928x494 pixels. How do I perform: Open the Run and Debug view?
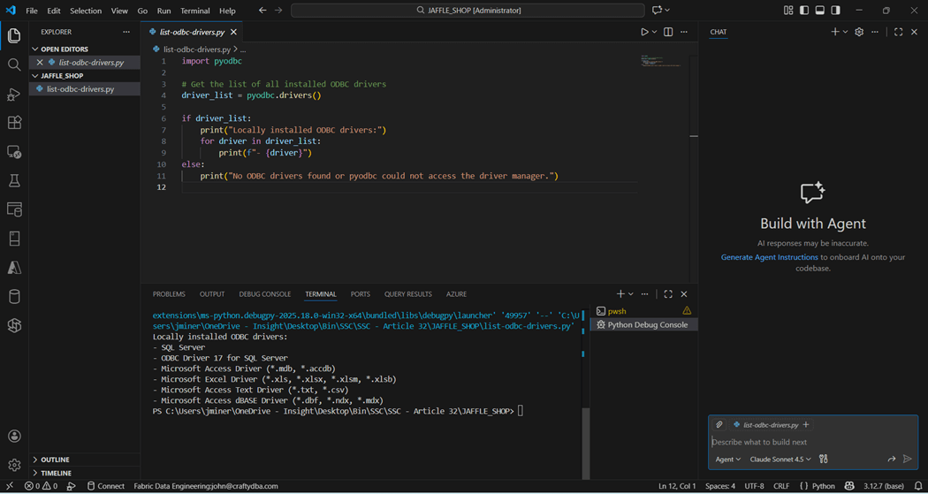14,94
